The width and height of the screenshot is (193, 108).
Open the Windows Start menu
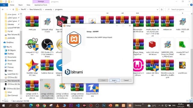click(x=3, y=105)
